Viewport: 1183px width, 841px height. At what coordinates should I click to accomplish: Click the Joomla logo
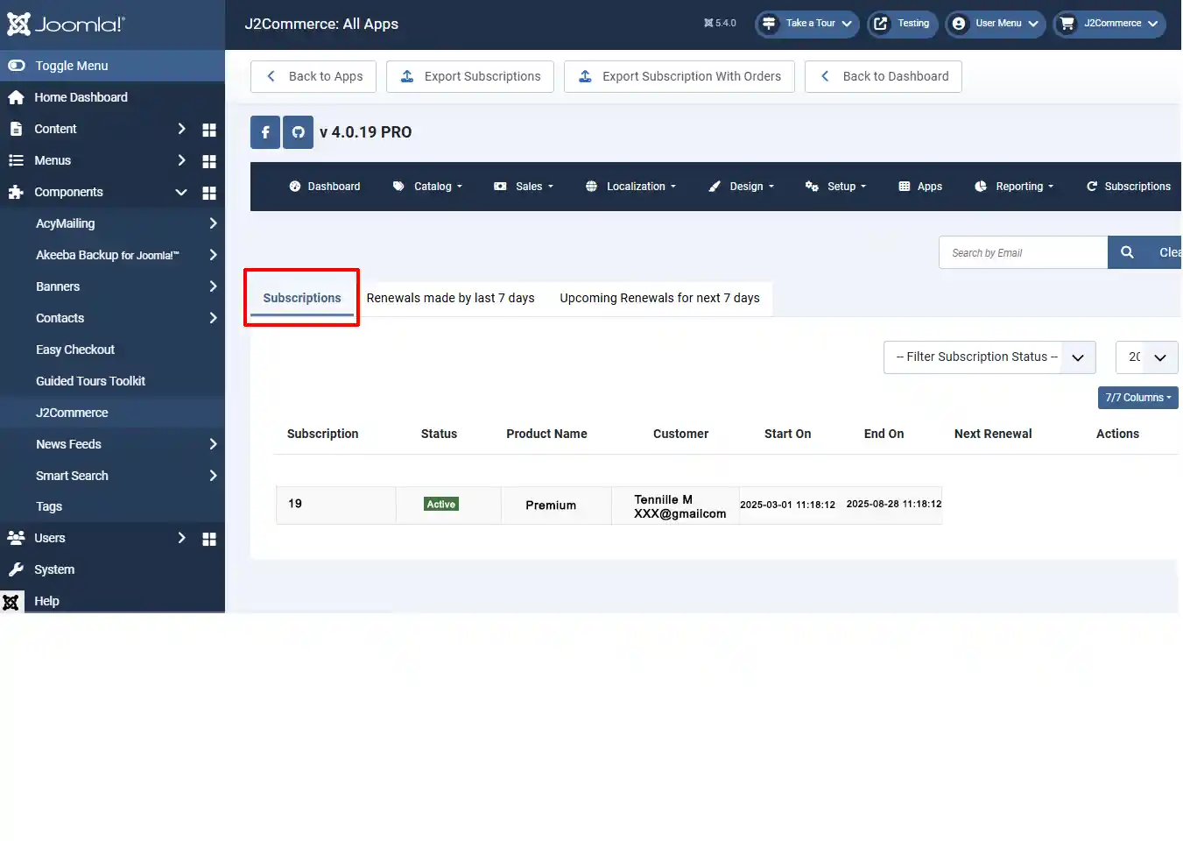(66, 24)
